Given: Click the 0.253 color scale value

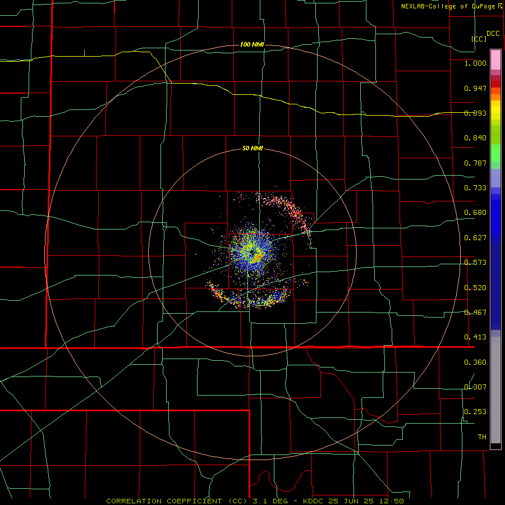Looking at the screenshot, I should tap(475, 412).
